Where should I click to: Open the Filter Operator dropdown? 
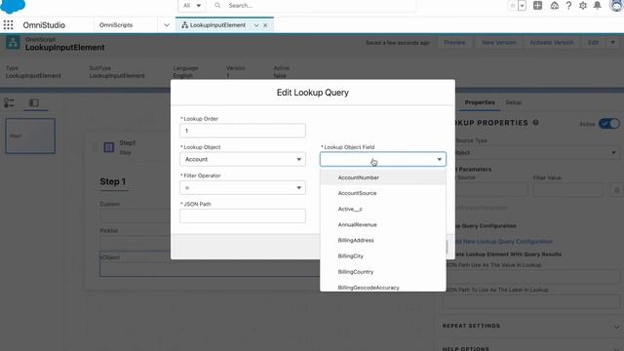click(243, 188)
